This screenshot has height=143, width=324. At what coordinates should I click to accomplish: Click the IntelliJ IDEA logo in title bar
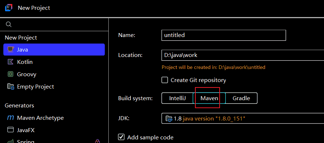9,8
